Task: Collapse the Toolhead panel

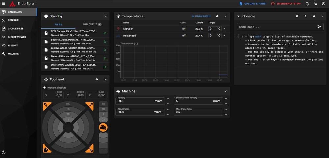Action: coord(105,79)
